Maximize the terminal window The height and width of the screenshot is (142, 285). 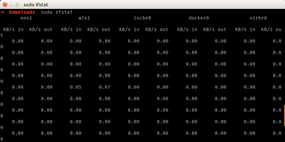point(17,5)
